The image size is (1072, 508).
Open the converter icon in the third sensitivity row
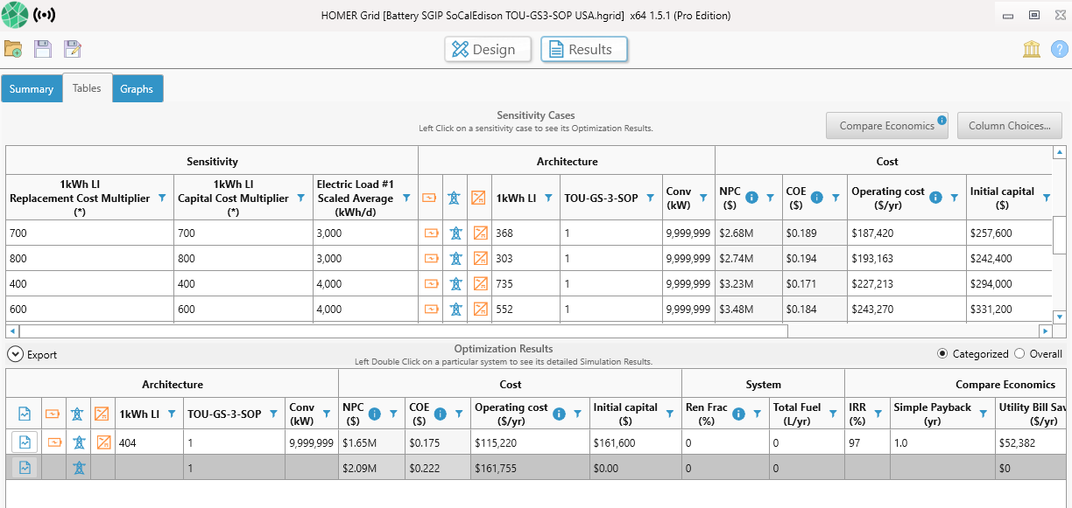[480, 283]
